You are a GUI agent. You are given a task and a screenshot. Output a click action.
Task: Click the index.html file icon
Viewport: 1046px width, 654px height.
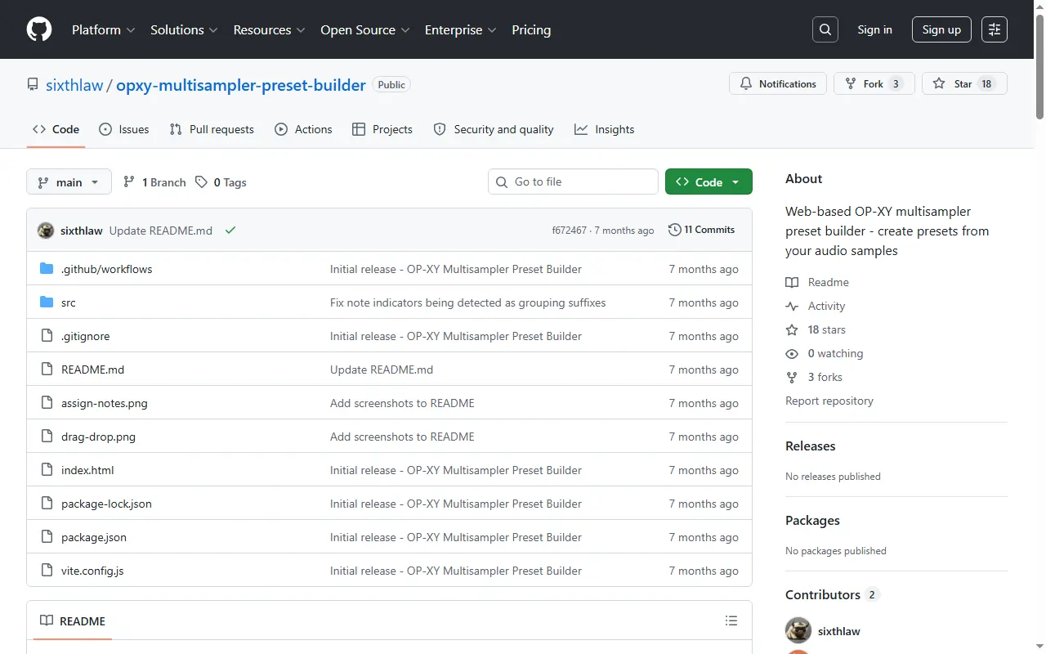[x=47, y=470]
